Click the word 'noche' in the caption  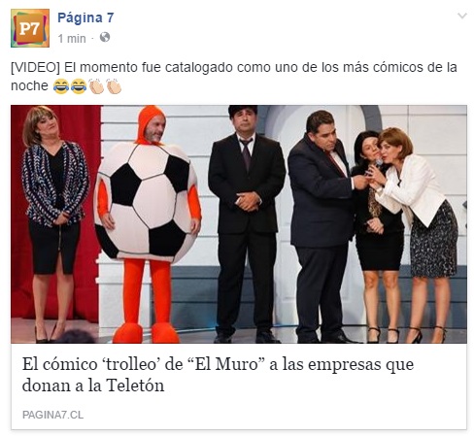(x=29, y=86)
